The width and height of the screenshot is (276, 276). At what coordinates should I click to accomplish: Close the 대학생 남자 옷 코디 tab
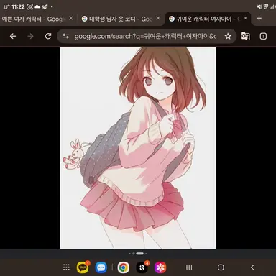[x=158, y=18]
